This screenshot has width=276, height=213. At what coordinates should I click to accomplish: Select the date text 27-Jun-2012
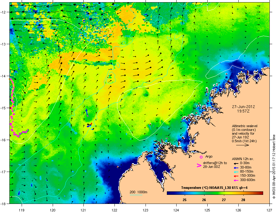coord(243,107)
